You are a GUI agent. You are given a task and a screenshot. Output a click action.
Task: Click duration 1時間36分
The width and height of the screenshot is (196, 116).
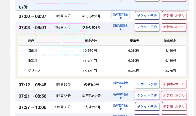(x=63, y=84)
